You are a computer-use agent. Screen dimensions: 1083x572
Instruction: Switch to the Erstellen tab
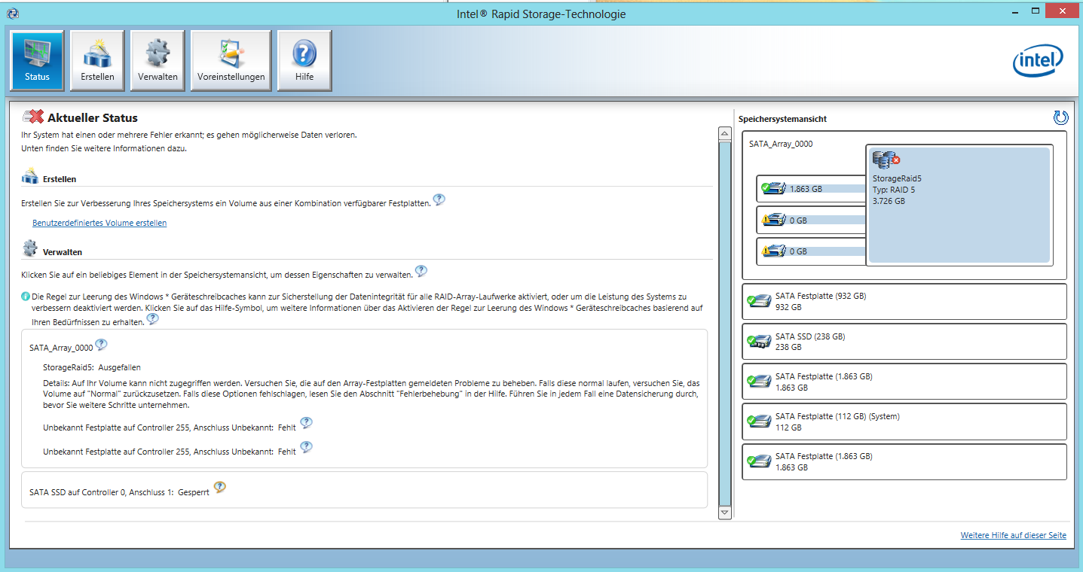point(97,60)
